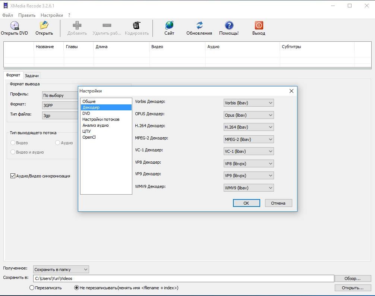This screenshot has height=296, width=375.
Task: Open the H.264 Декодер dropdown
Action: 249,127
